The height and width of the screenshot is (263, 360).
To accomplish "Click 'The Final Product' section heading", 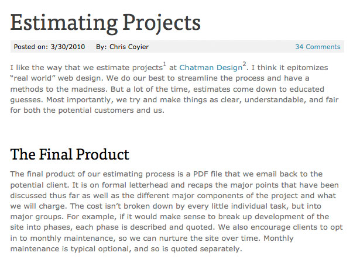I will (70, 154).
